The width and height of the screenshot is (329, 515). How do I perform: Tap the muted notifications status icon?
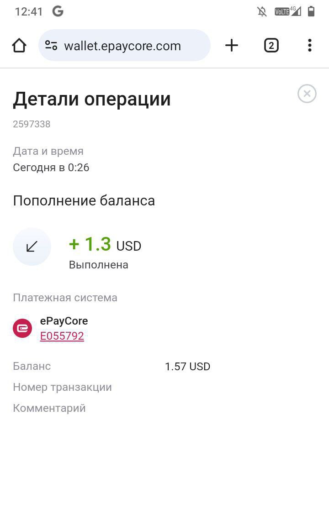[262, 12]
